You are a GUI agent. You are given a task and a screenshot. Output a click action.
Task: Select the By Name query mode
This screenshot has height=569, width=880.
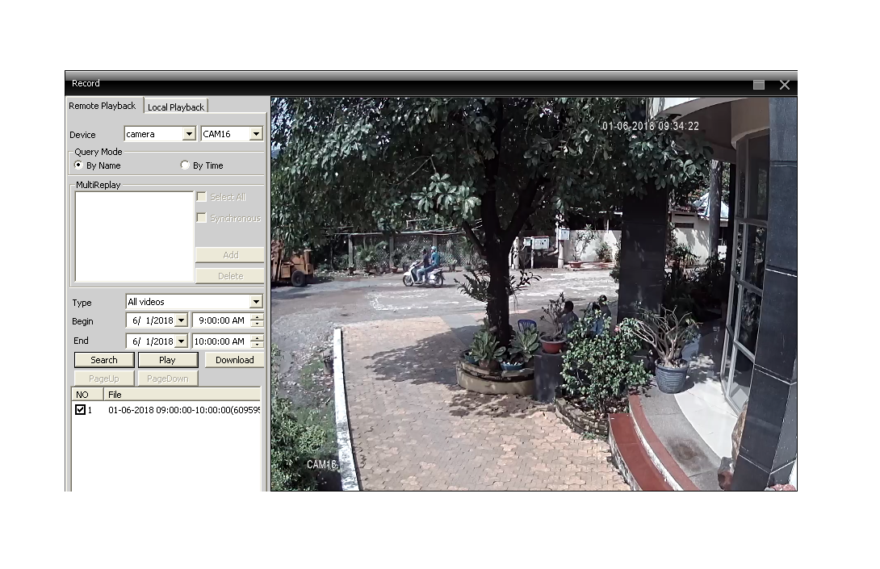(x=79, y=165)
